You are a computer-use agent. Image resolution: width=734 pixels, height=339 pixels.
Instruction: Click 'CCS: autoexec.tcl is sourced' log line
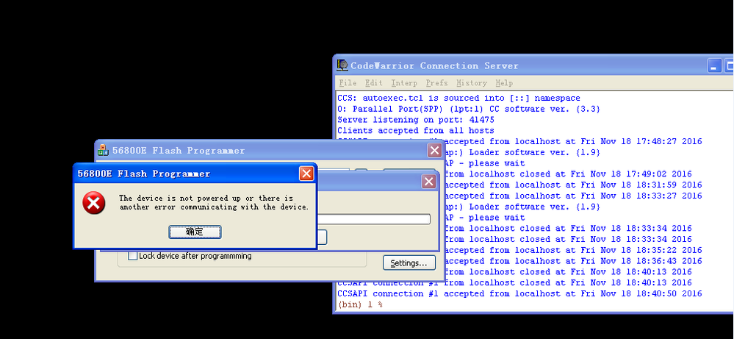click(x=458, y=99)
